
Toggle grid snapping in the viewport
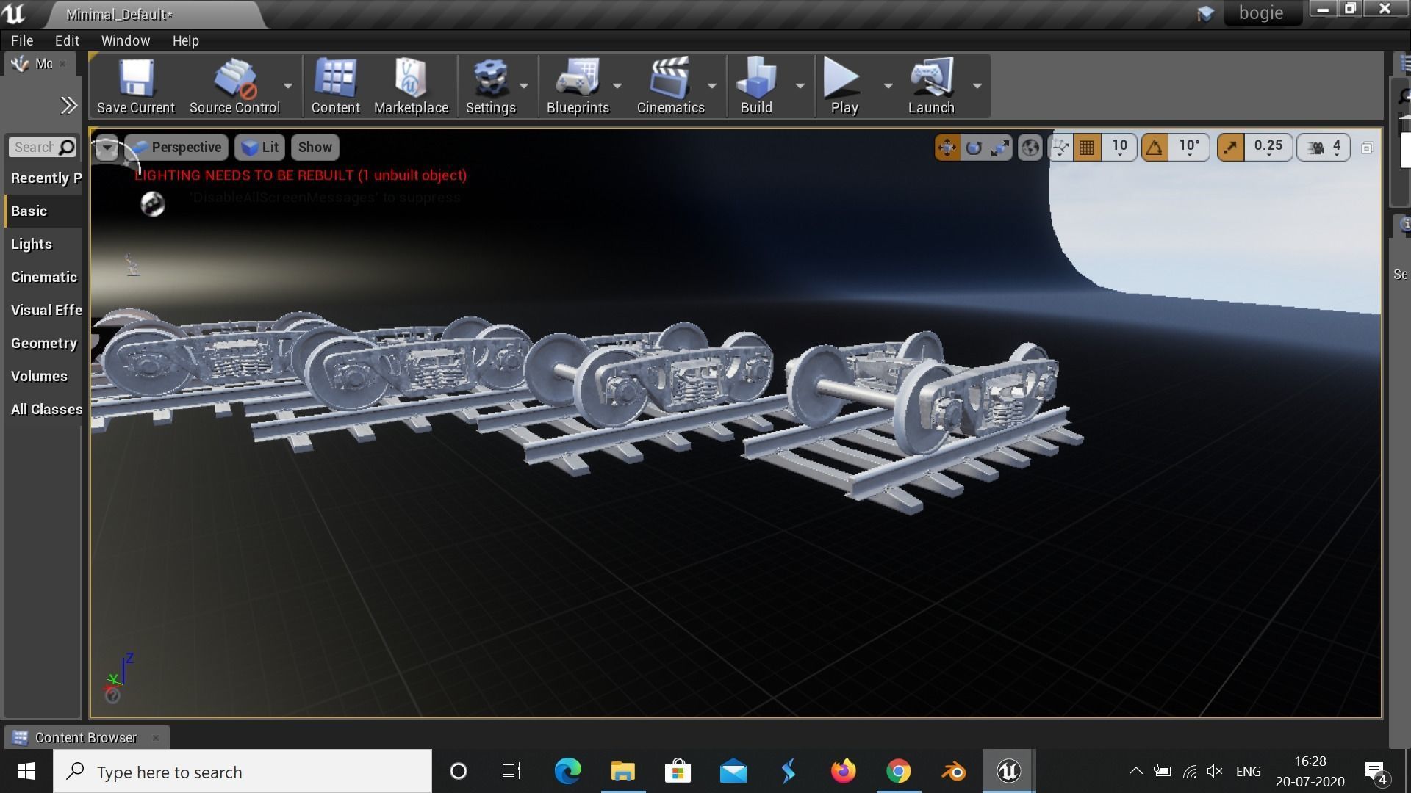tap(1086, 148)
